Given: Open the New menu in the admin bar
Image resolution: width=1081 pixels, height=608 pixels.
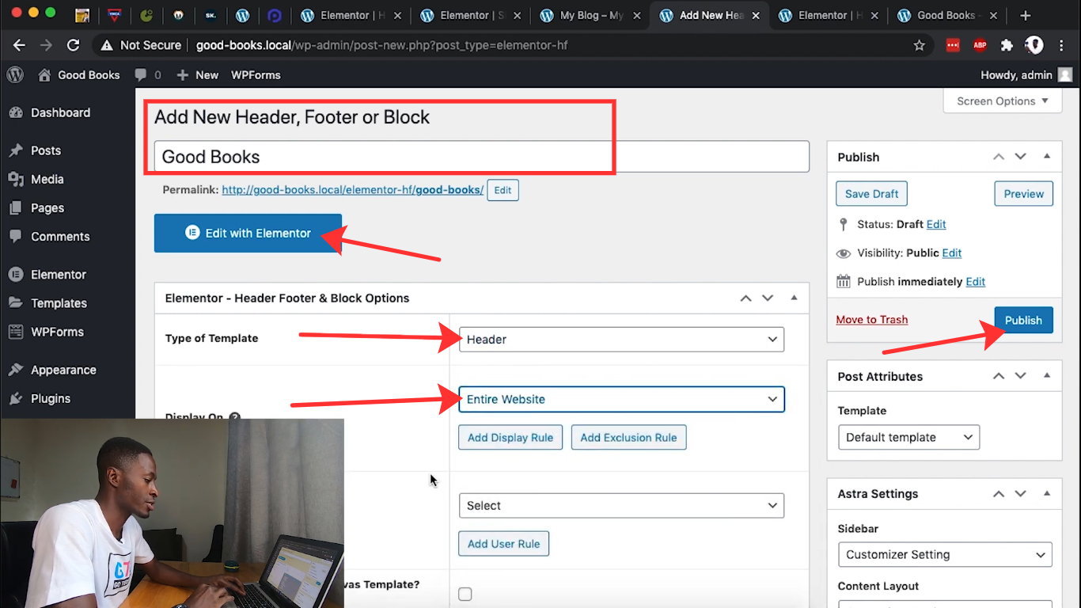Looking at the screenshot, I should pos(197,74).
